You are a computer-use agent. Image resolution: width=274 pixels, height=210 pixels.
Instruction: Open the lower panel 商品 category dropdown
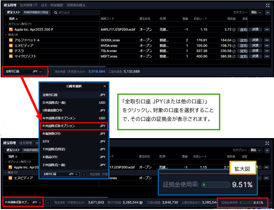(256, 150)
